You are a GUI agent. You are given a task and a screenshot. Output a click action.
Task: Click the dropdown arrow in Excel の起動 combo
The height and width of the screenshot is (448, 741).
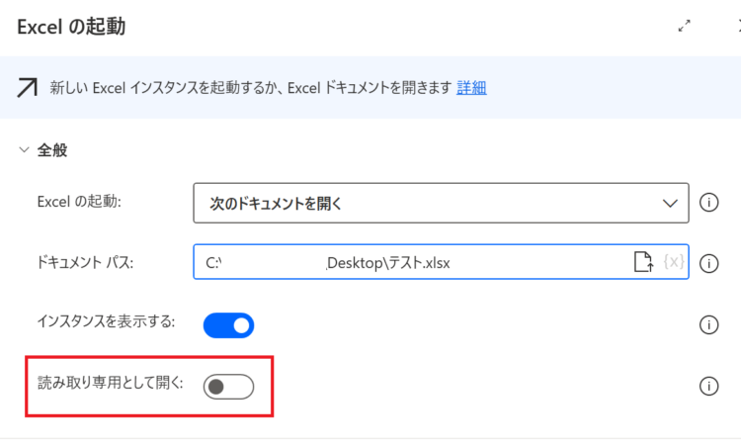(670, 204)
